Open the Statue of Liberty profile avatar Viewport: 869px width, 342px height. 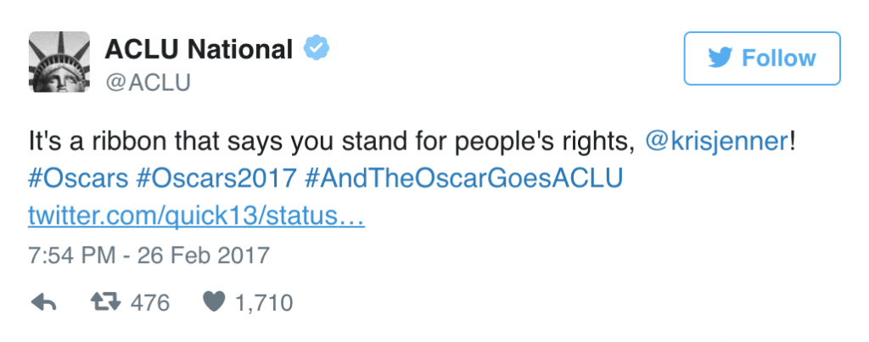click(59, 61)
